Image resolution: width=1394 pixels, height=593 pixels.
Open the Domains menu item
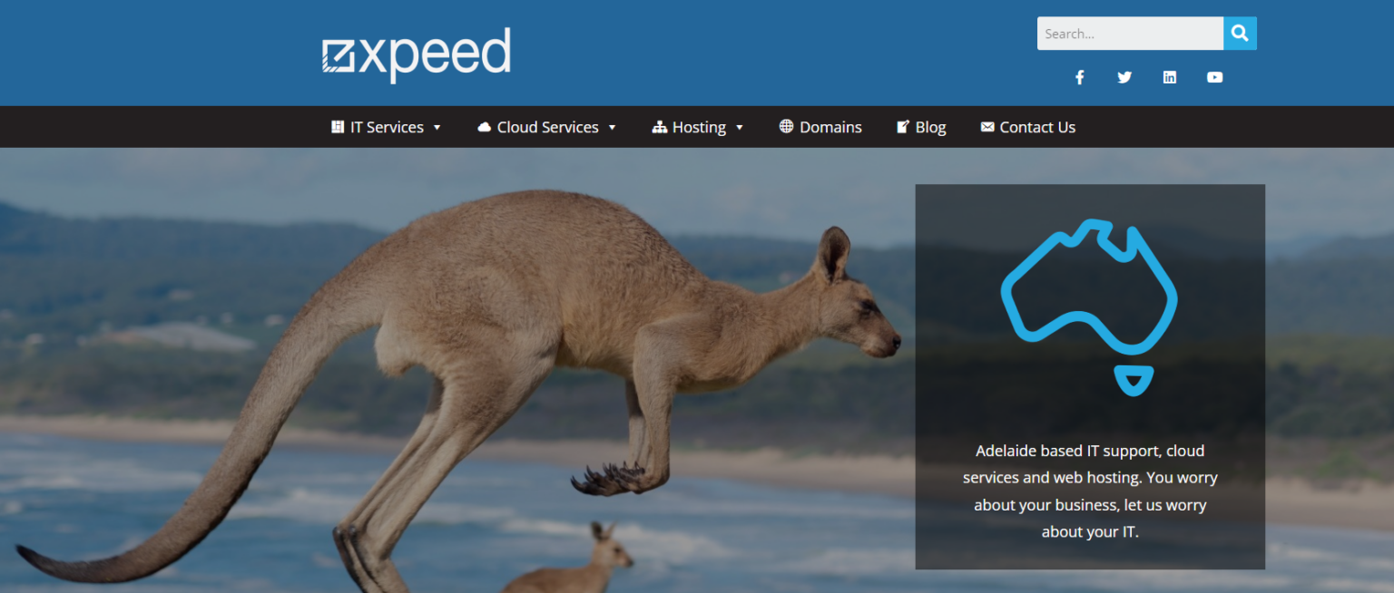830,127
